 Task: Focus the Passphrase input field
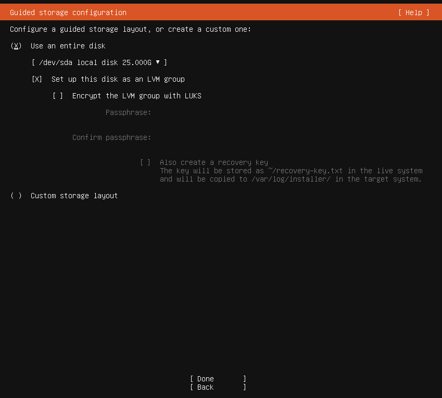[234, 112]
